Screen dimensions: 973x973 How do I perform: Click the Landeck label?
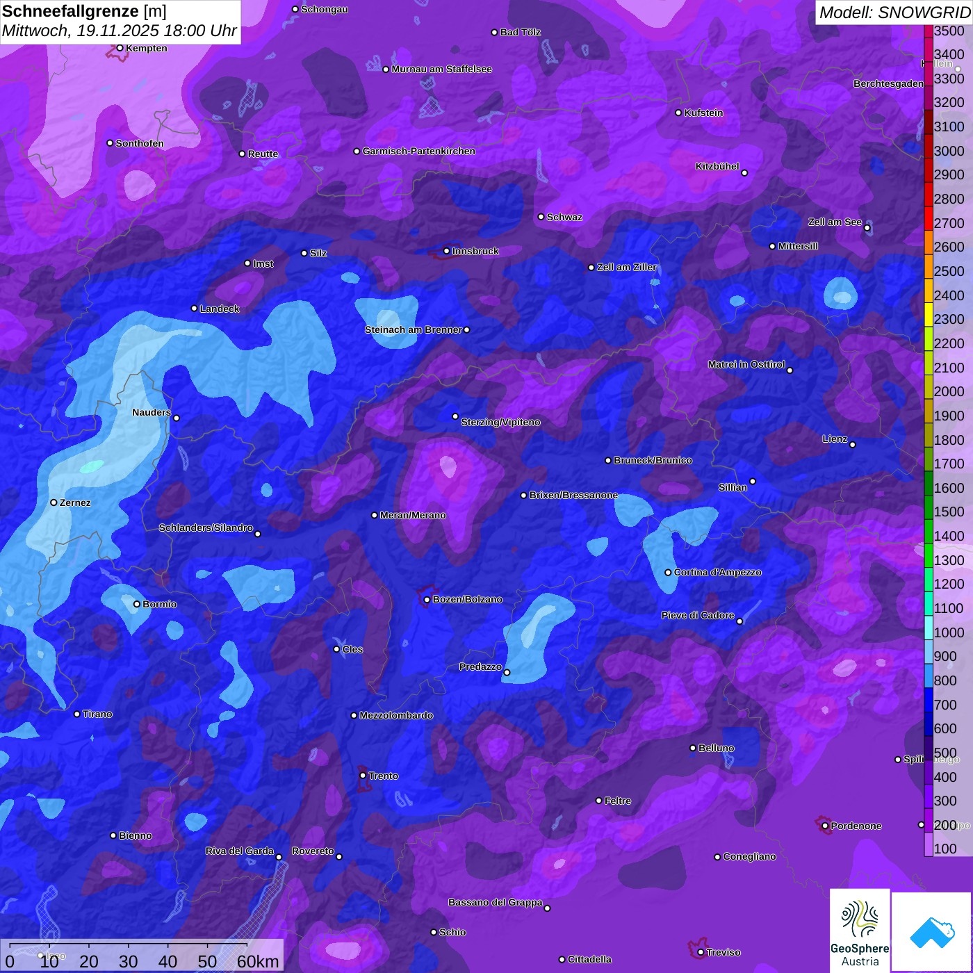click(220, 309)
